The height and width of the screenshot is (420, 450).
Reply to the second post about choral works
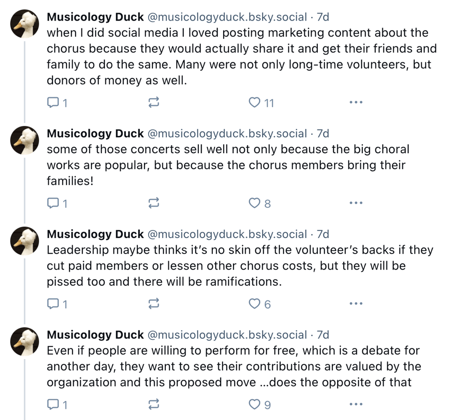[x=53, y=203]
